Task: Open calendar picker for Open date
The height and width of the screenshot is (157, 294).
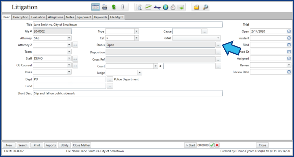Action: tap(289, 32)
